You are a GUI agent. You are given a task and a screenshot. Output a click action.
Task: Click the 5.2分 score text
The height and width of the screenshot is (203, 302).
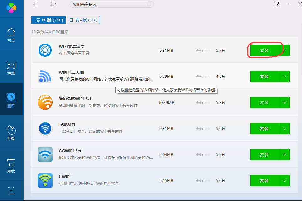point(221,155)
